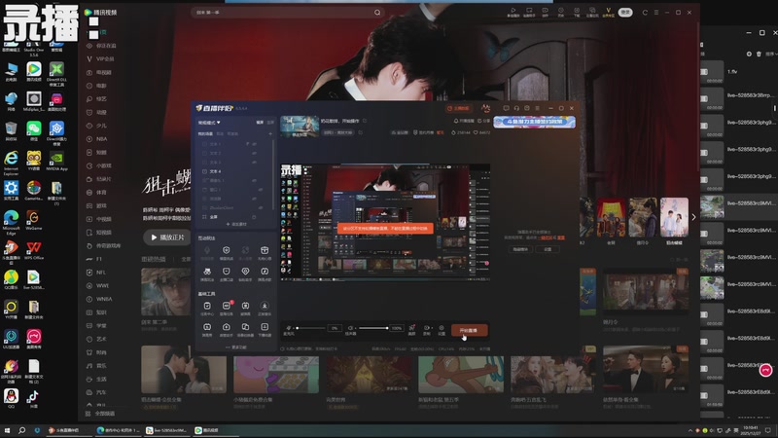Click the plus icon to add a scene

click(270, 133)
